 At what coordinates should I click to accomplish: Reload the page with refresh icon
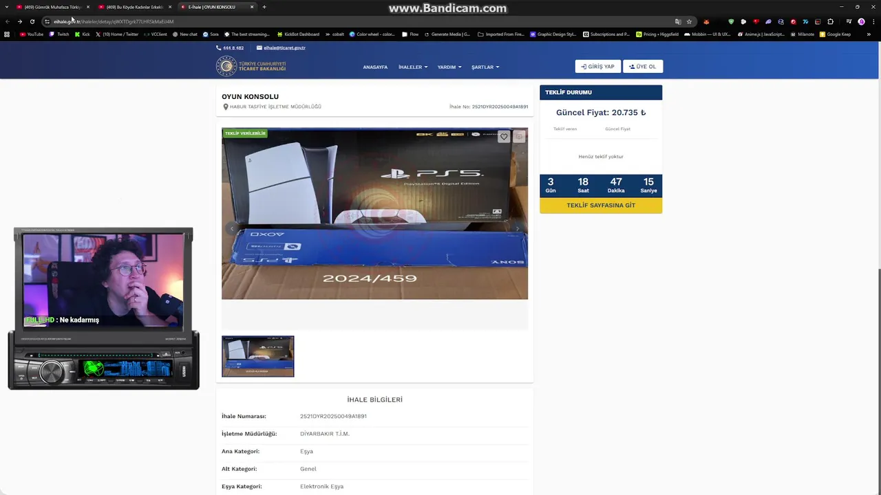click(32, 21)
